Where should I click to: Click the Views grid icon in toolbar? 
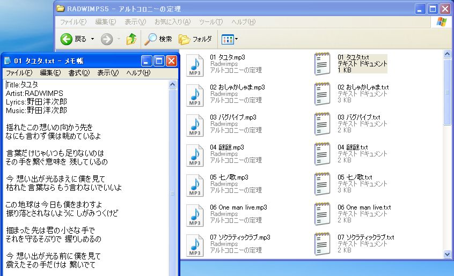coord(228,39)
